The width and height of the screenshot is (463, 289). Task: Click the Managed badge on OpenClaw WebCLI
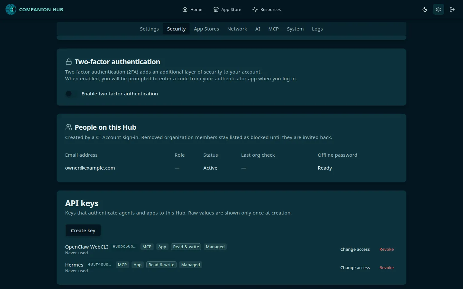[x=215, y=247]
